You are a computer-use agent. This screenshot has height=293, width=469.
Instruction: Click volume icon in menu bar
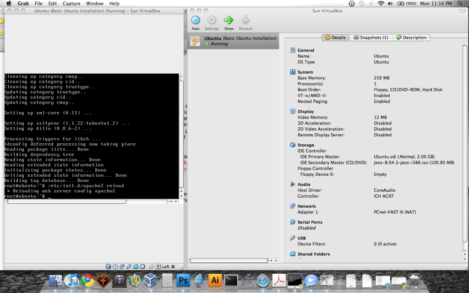pos(390,3)
